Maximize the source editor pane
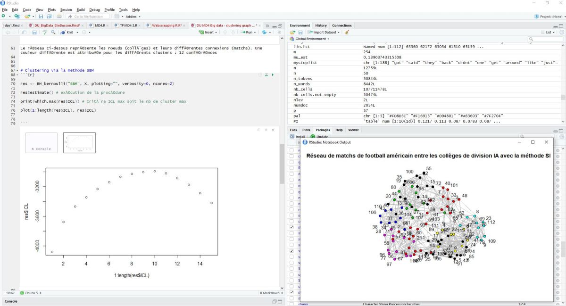This screenshot has width=566, height=306. coord(280,25)
